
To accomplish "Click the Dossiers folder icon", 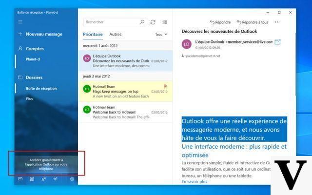I will pos(20,77).
